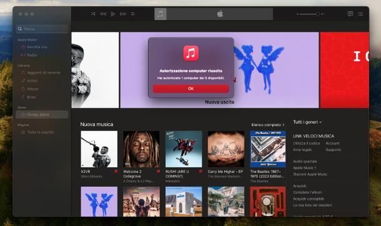Open Artisti in sidebar

pyautogui.click(x=42, y=81)
